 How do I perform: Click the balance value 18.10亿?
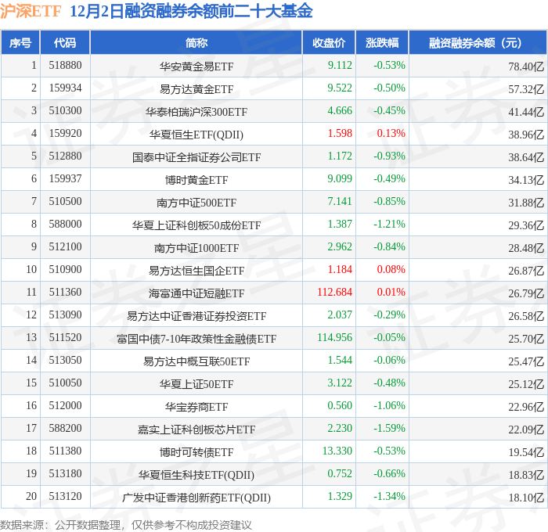[526, 498]
